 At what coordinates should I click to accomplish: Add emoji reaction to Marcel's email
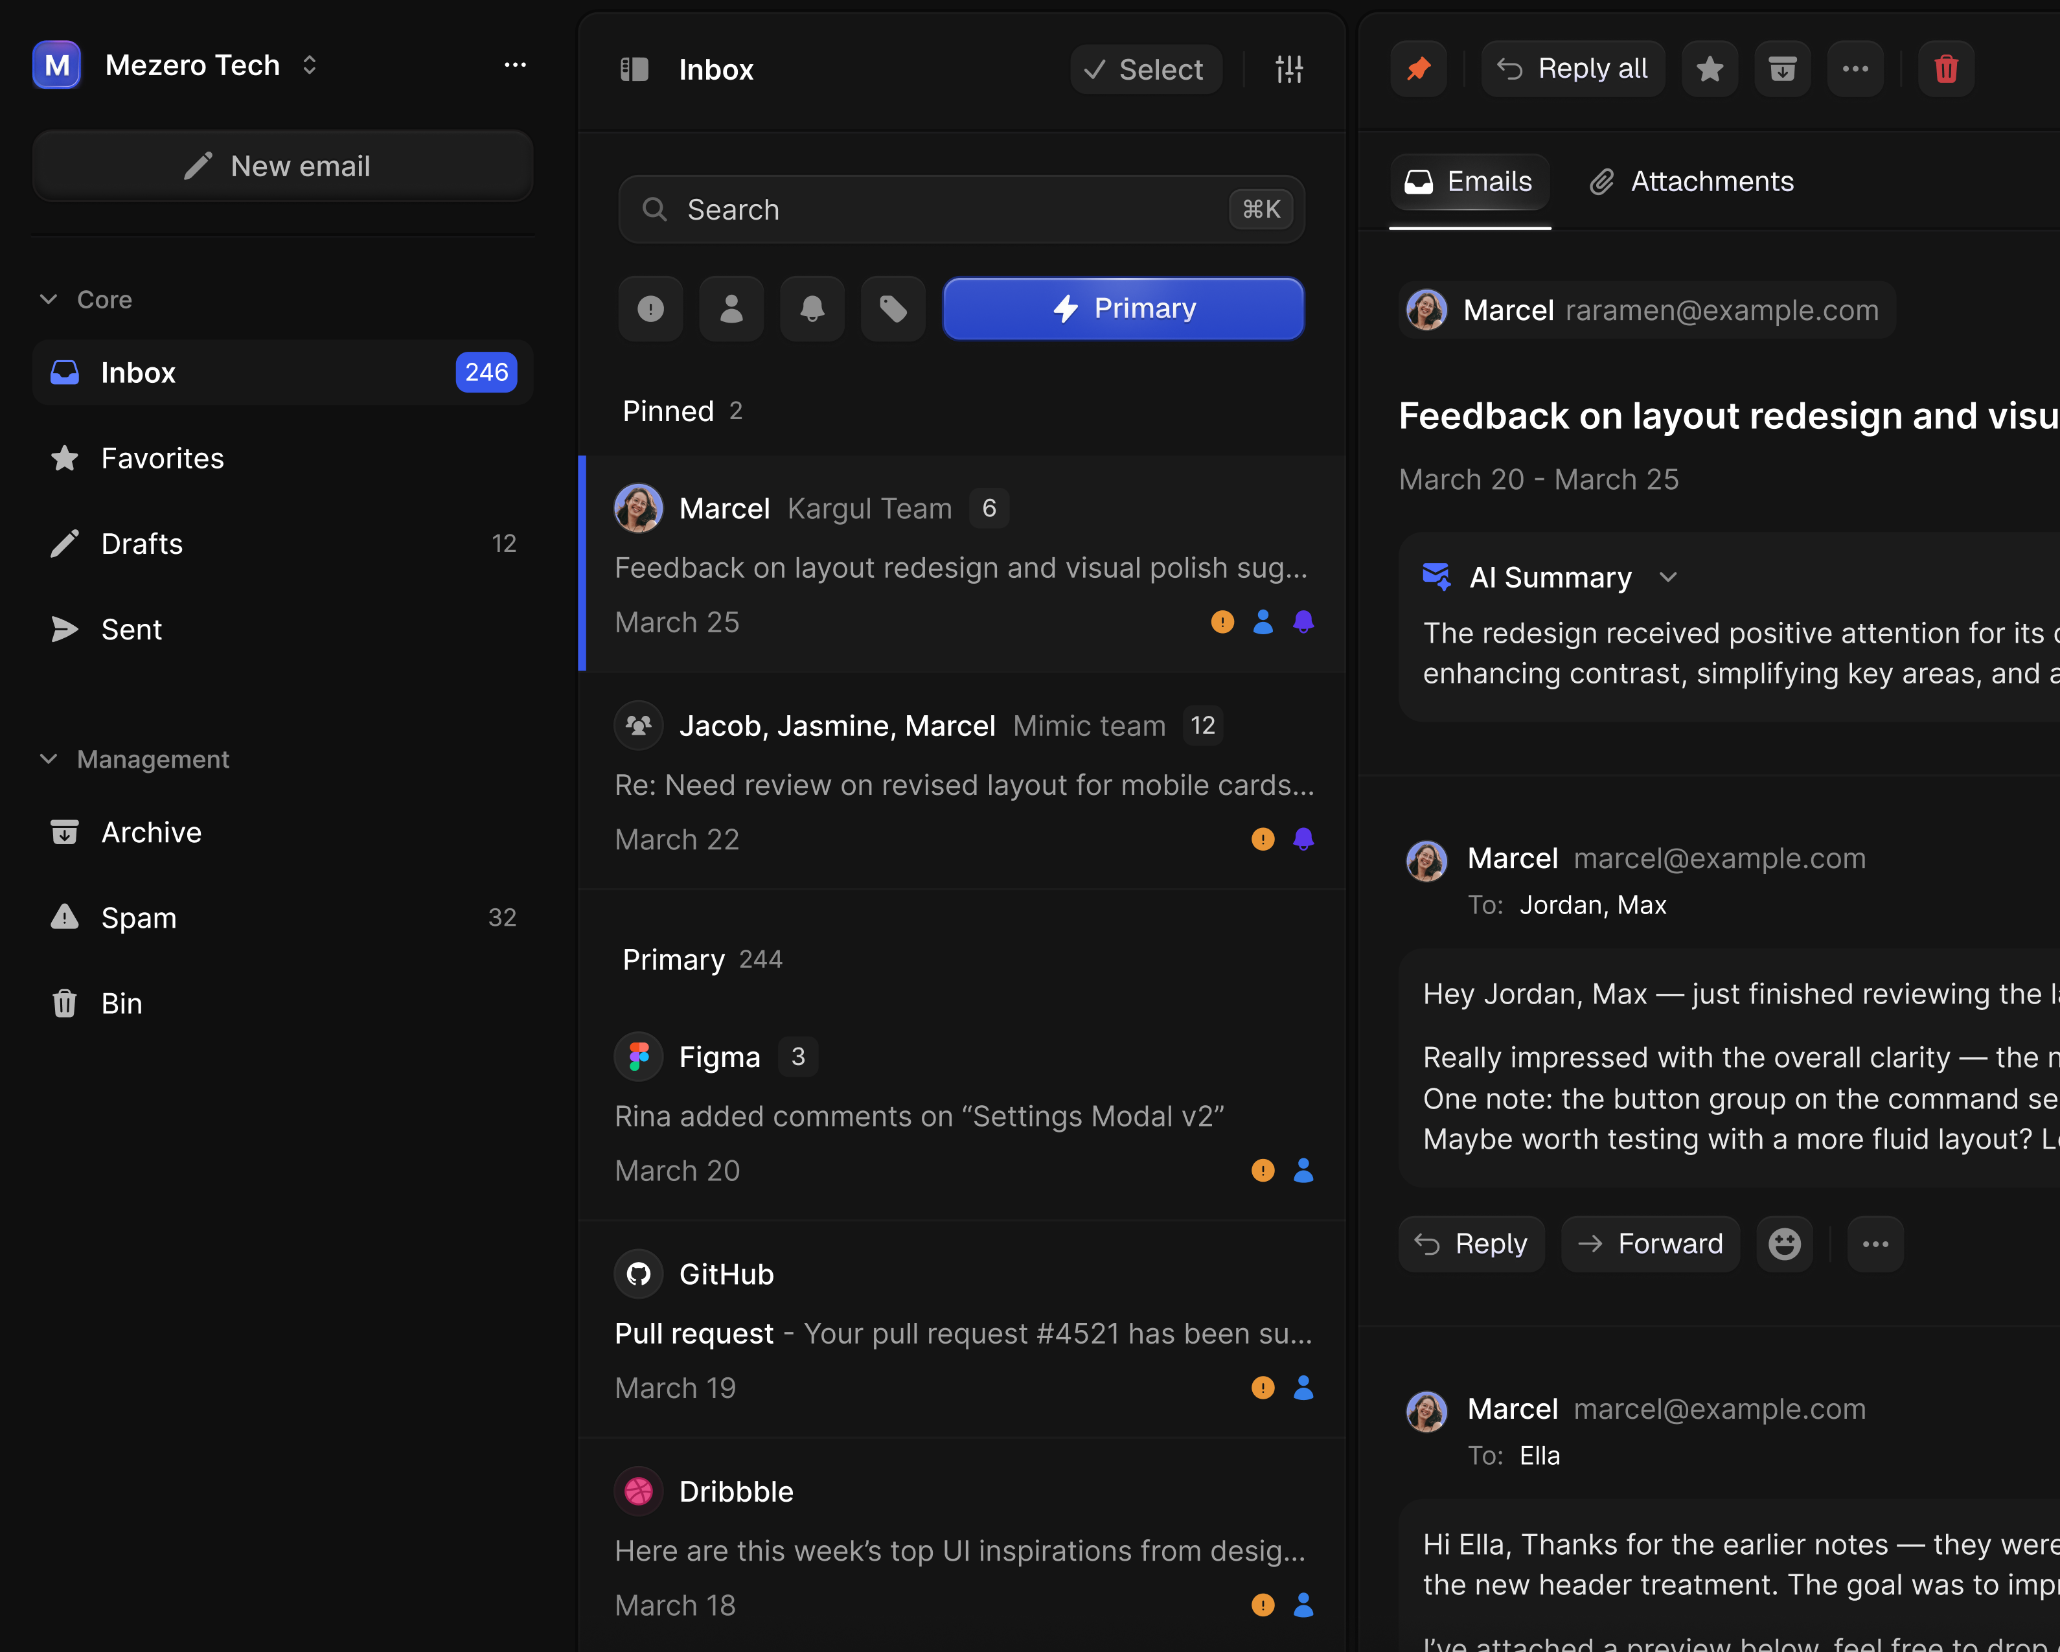(x=1784, y=1243)
